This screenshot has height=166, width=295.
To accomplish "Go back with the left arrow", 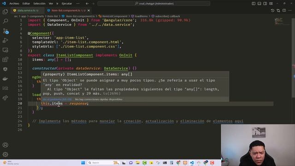I will point(87,3).
